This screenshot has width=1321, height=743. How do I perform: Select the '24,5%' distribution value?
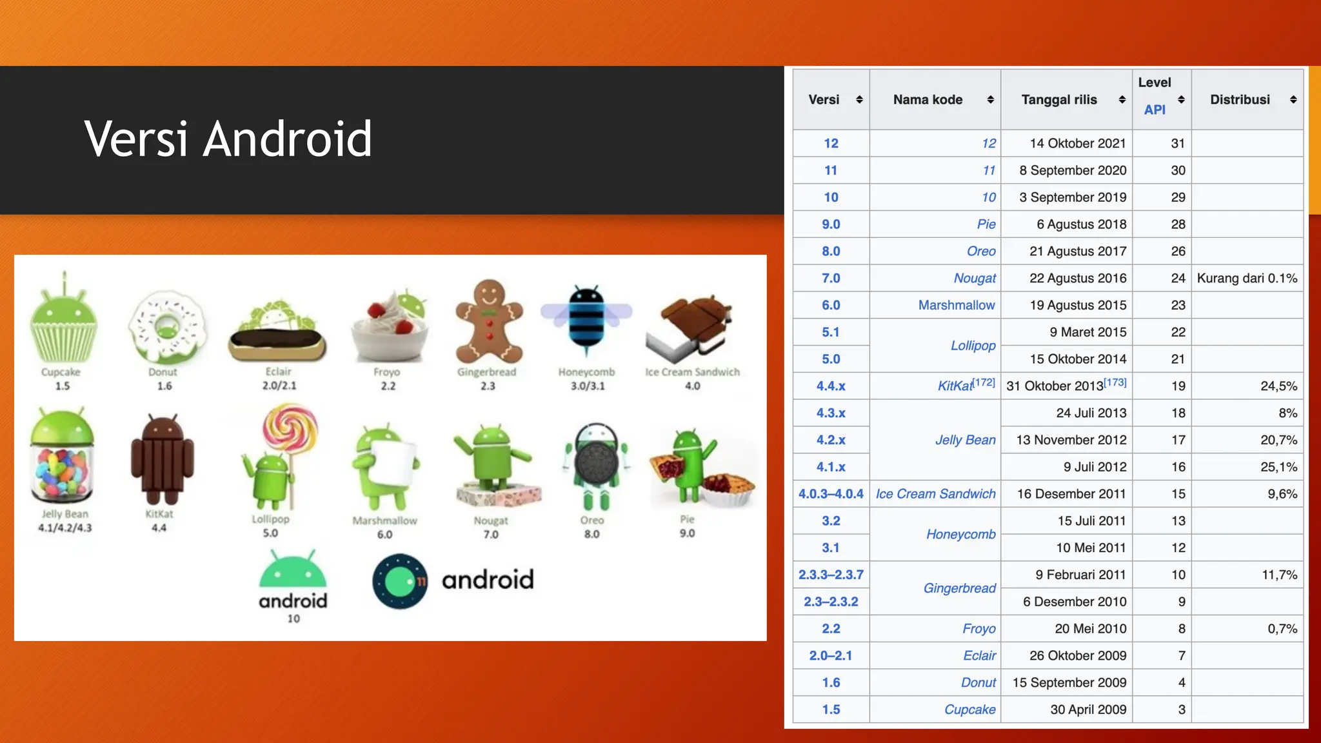(1279, 386)
